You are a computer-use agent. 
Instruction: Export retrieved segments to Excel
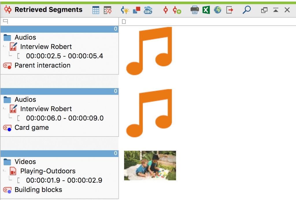206,10
